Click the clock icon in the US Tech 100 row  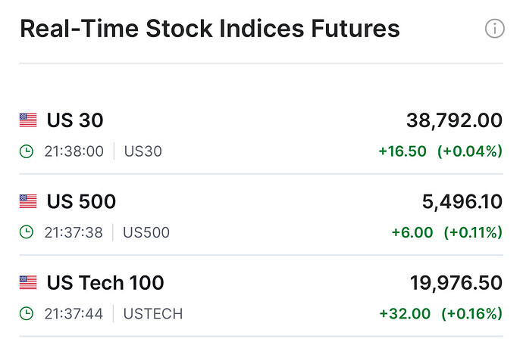coord(27,313)
